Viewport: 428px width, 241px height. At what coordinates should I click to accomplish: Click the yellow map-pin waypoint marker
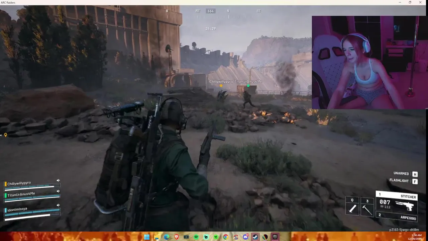click(5, 135)
